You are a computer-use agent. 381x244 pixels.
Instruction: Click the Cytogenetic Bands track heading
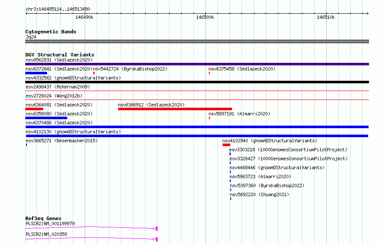[51, 32]
